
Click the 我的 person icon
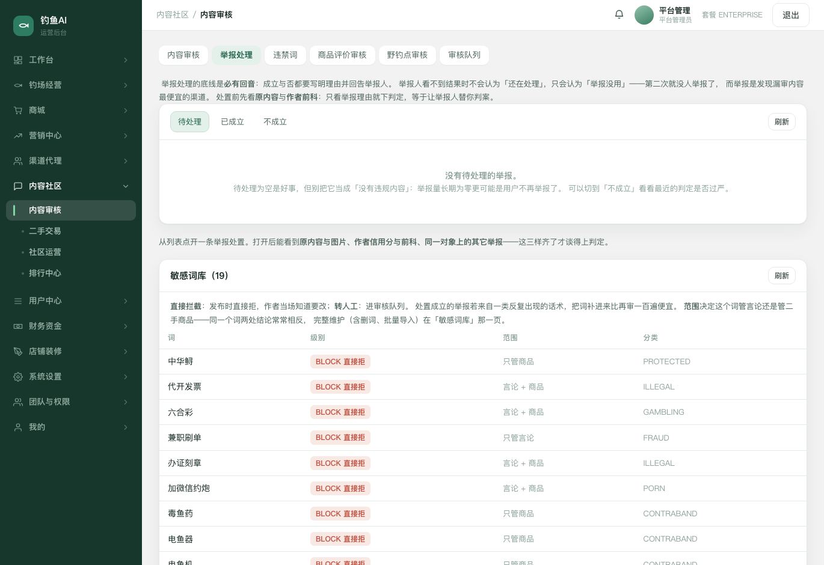pyautogui.click(x=18, y=427)
